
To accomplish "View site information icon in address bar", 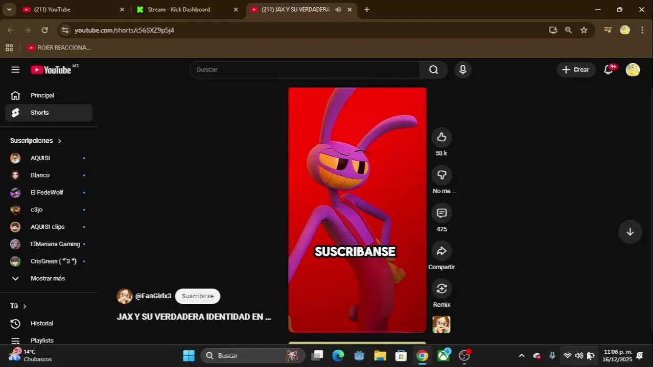I will coord(65,30).
